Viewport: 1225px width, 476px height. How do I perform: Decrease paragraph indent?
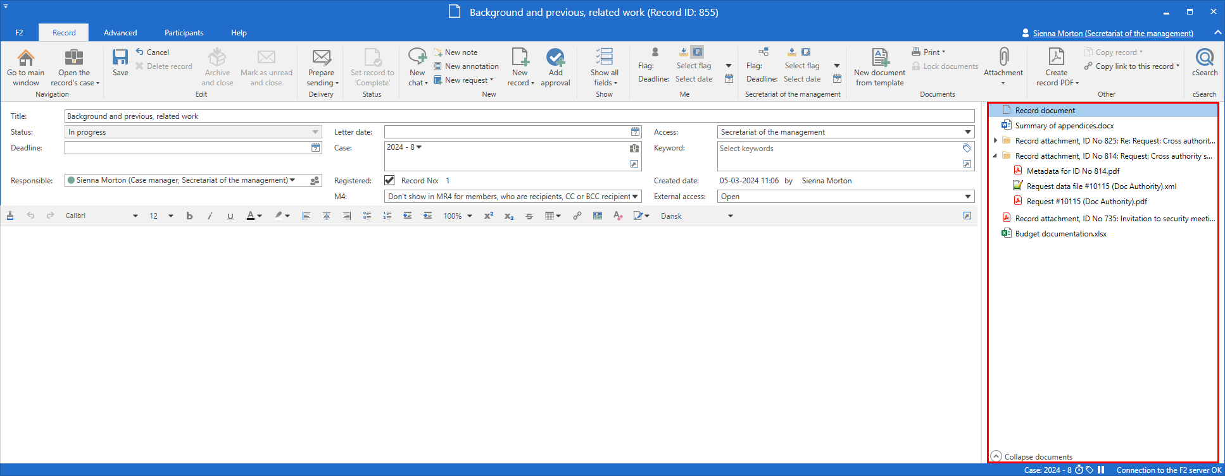(407, 216)
